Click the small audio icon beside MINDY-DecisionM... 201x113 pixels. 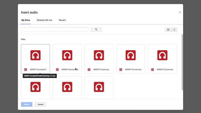[x=57, y=70]
